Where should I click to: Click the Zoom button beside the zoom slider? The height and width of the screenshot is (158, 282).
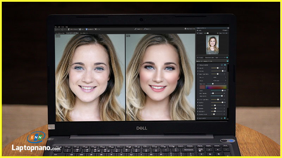200,33
